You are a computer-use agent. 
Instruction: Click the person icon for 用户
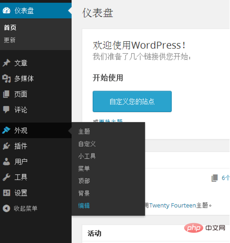pyautogui.click(x=6, y=162)
